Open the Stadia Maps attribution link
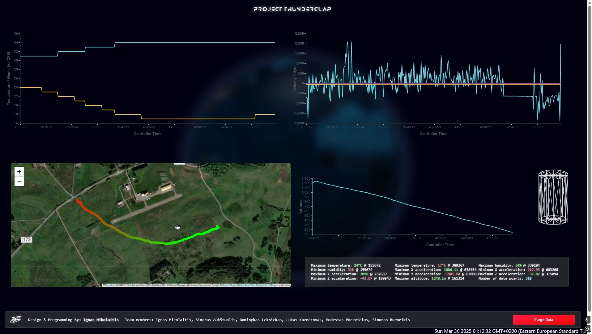The height and width of the screenshot is (334, 592). pos(229,285)
